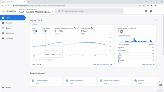Expand the dropdown arrow beside Home title
The image size is (164, 92).
(x=42, y=20)
